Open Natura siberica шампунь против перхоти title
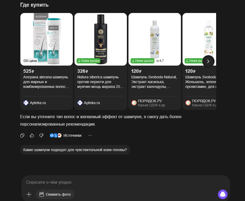 coord(100,82)
